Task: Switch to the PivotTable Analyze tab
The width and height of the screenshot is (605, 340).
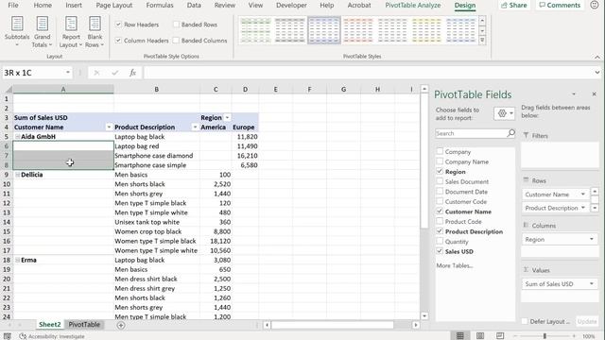Action: [x=413, y=5]
